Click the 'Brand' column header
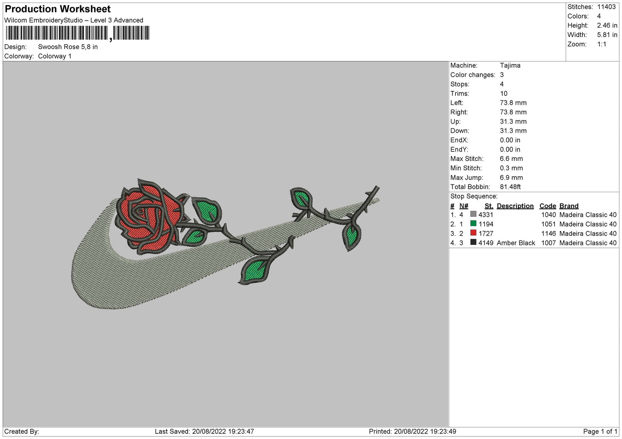 [x=569, y=206]
